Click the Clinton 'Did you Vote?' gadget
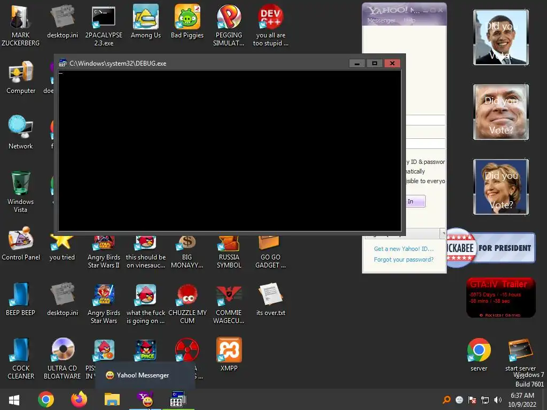Screen dimensions: 547x410 501,187
